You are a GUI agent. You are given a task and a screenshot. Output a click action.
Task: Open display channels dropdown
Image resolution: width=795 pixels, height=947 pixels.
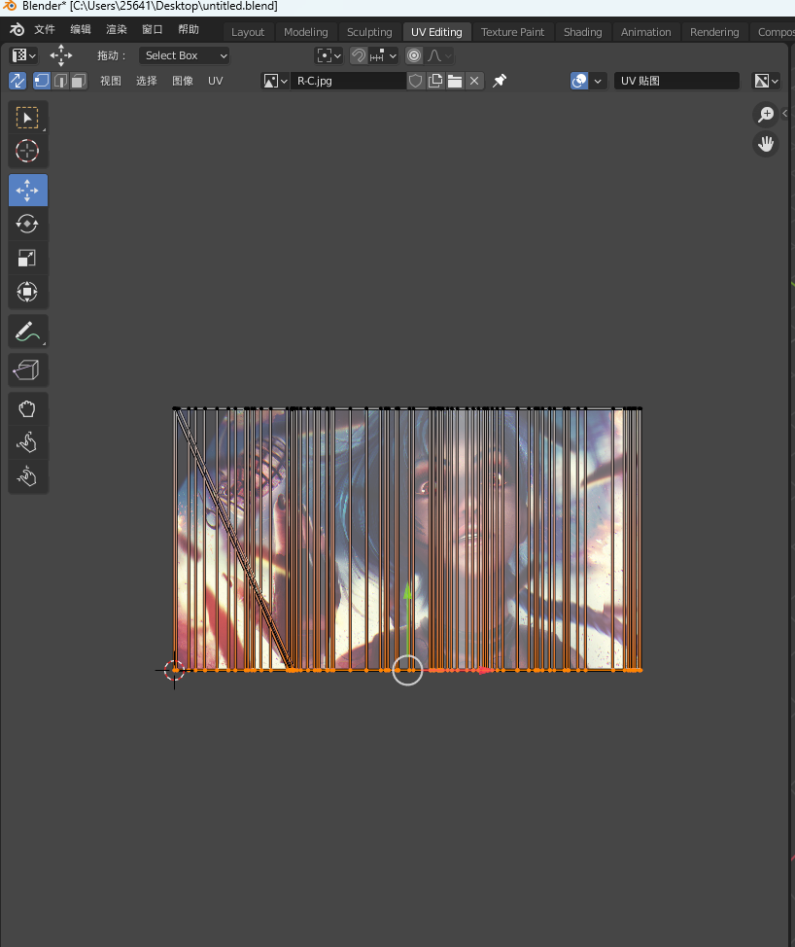point(766,81)
